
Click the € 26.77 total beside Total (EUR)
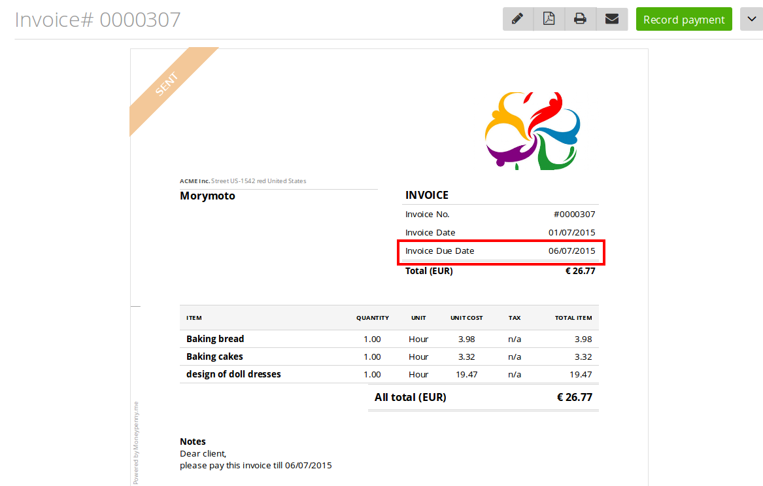tap(580, 271)
